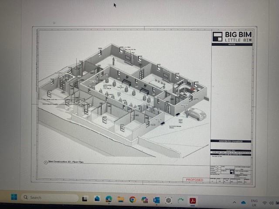The width and height of the screenshot is (279, 209).
Task: Open the Windows Start menu
Action: [14, 197]
